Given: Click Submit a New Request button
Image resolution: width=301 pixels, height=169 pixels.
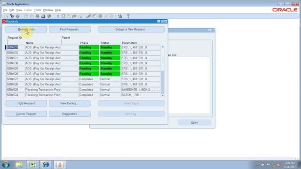Looking at the screenshot, I should point(131,29).
